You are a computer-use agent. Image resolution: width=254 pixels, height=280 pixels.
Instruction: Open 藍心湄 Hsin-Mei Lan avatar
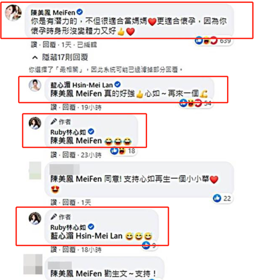[35, 86]
